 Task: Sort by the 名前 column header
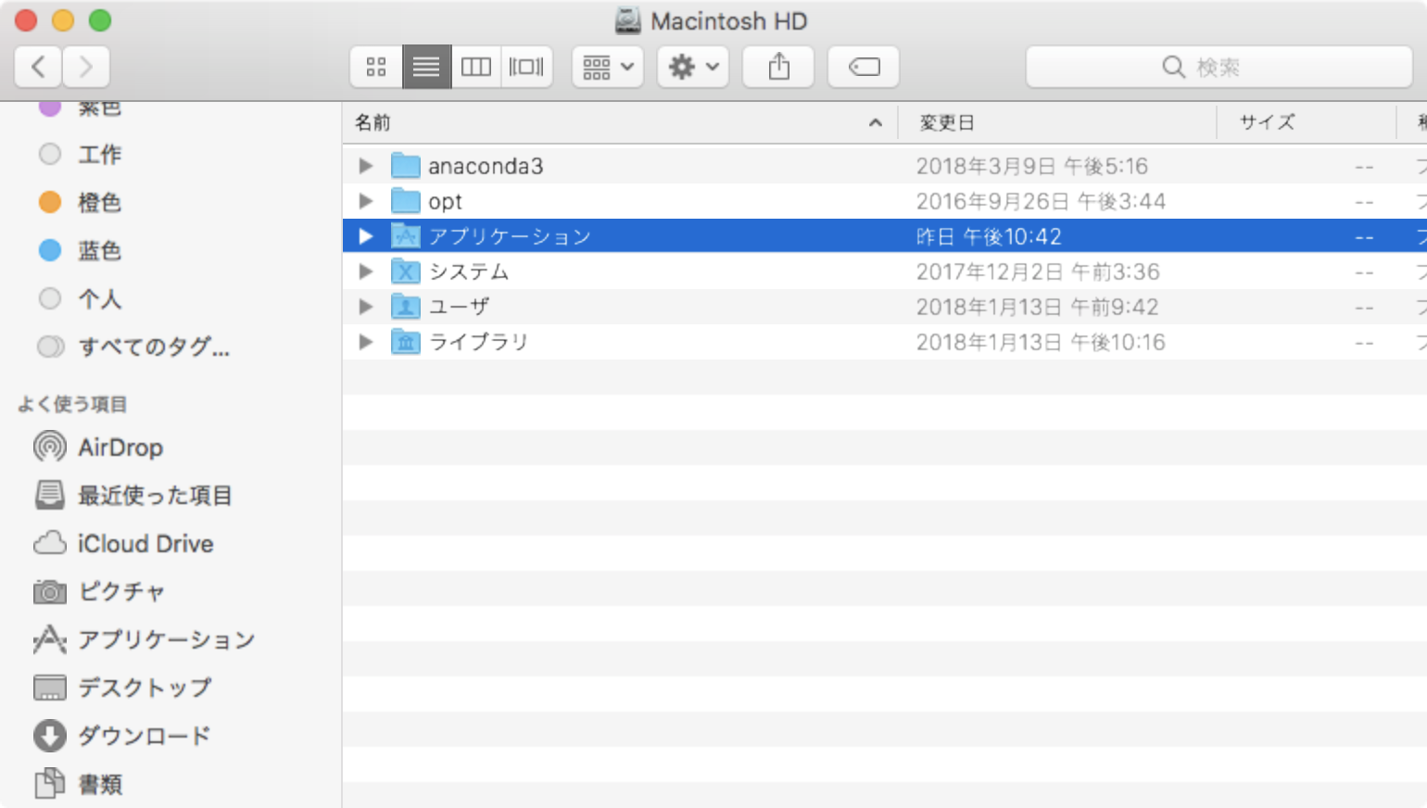coord(619,122)
